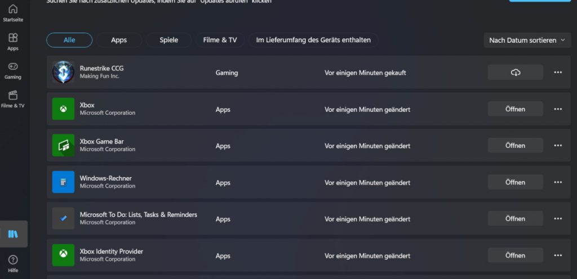Open Hilfe in the sidebar
This screenshot has height=279, width=577.
[13, 264]
